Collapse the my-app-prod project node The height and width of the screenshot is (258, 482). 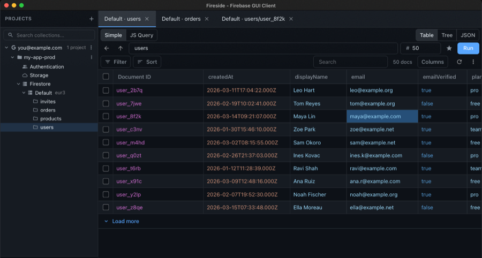tap(13, 57)
